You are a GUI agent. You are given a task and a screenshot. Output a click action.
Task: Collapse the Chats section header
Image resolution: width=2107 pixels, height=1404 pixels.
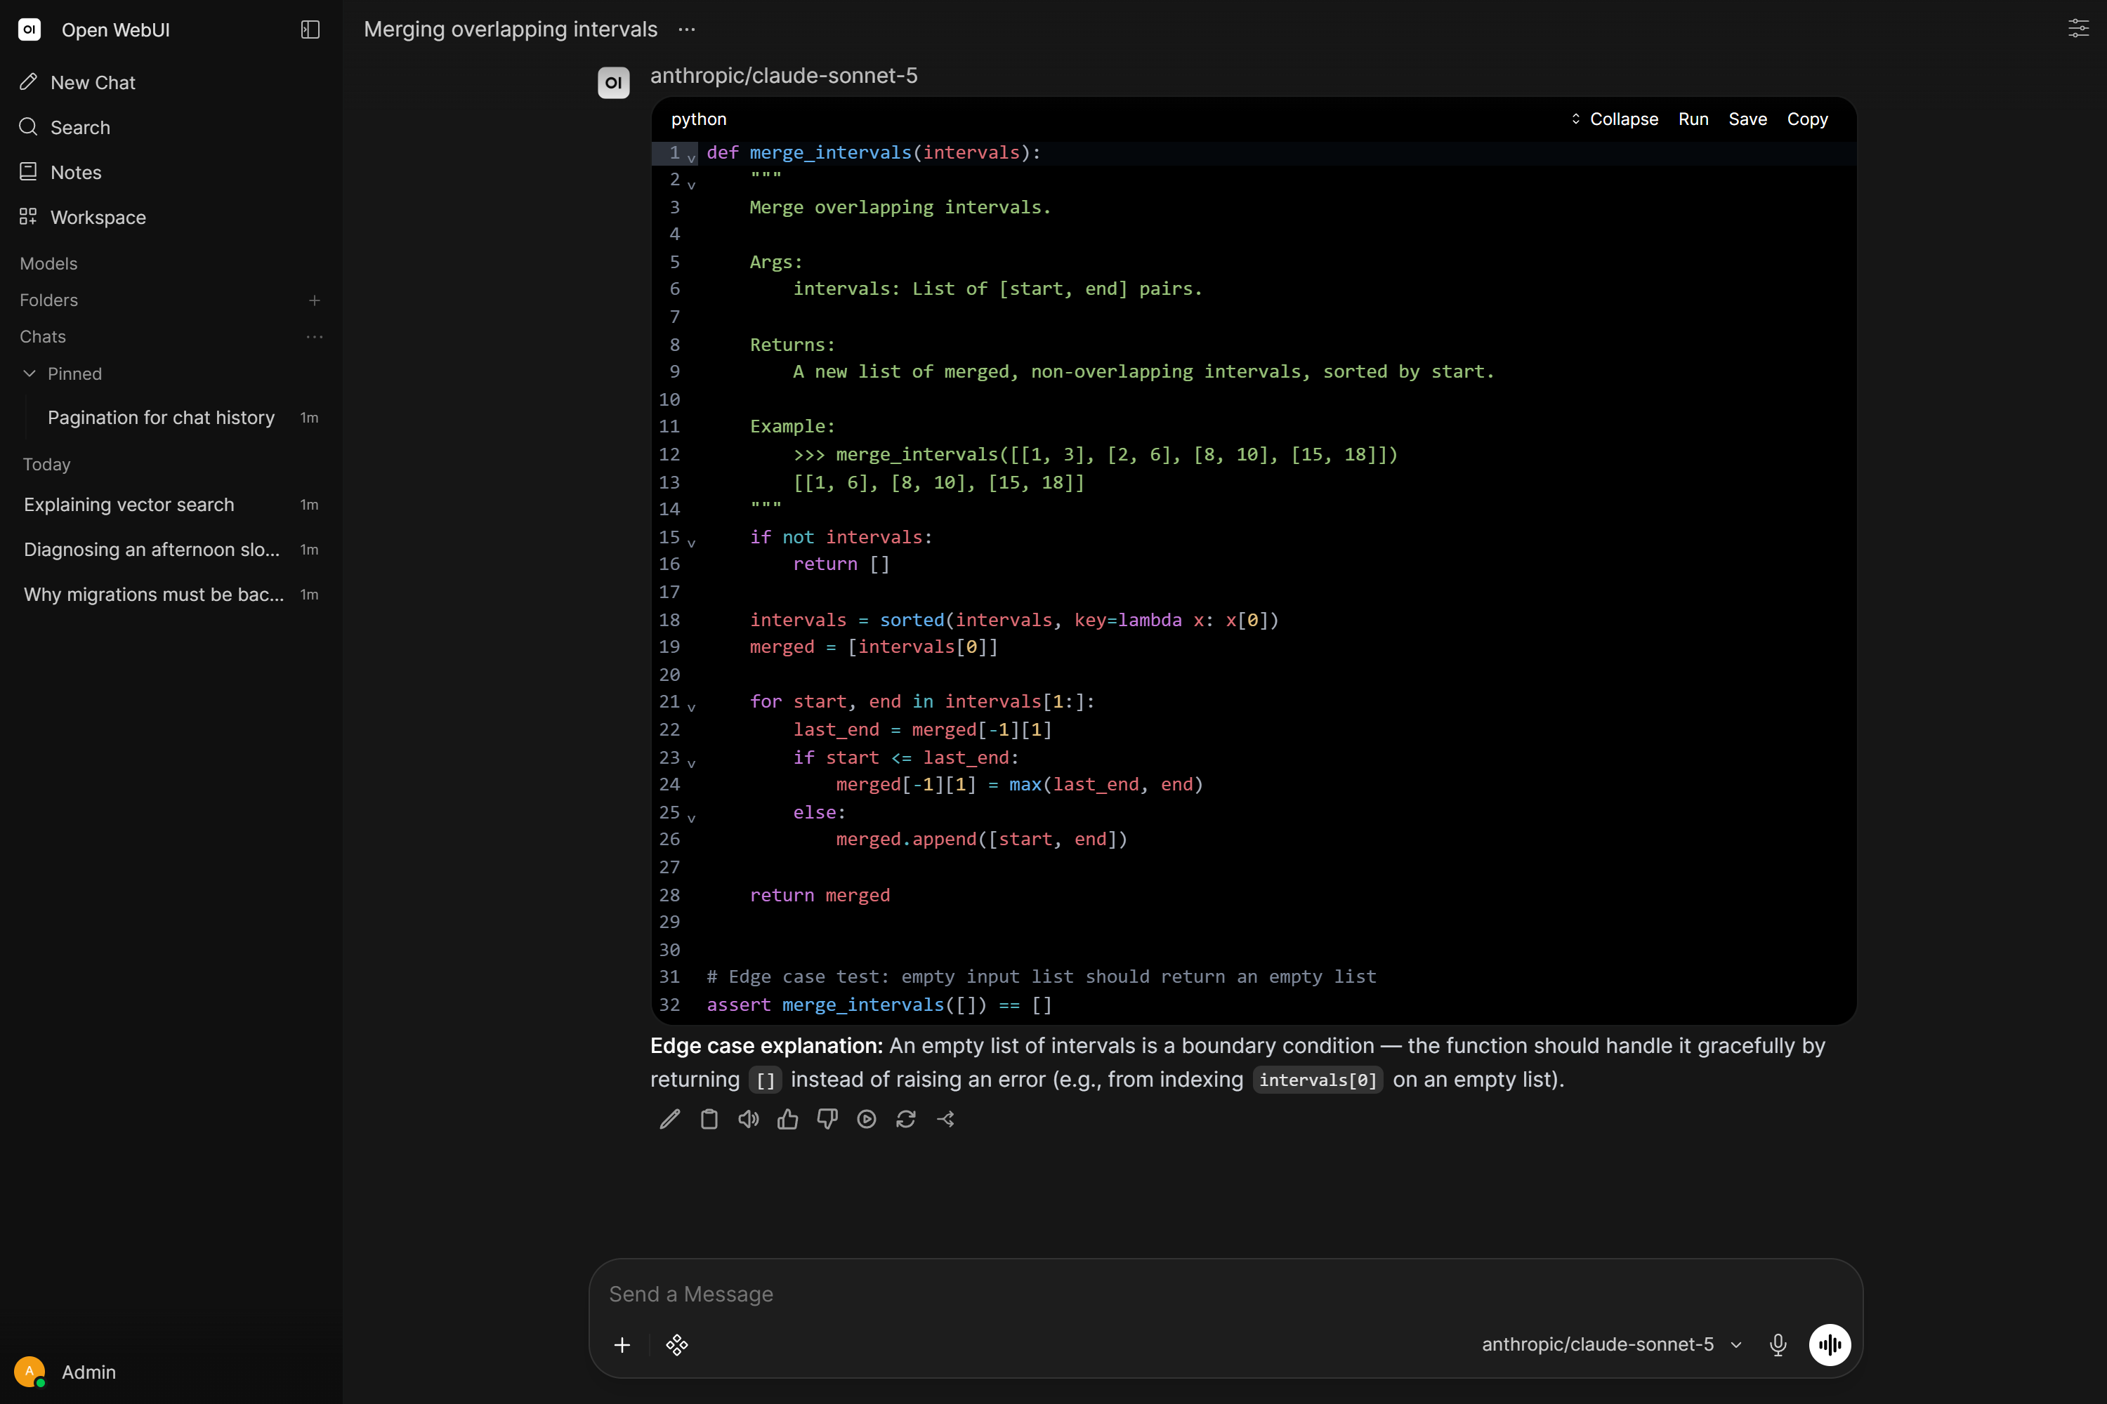(43, 337)
